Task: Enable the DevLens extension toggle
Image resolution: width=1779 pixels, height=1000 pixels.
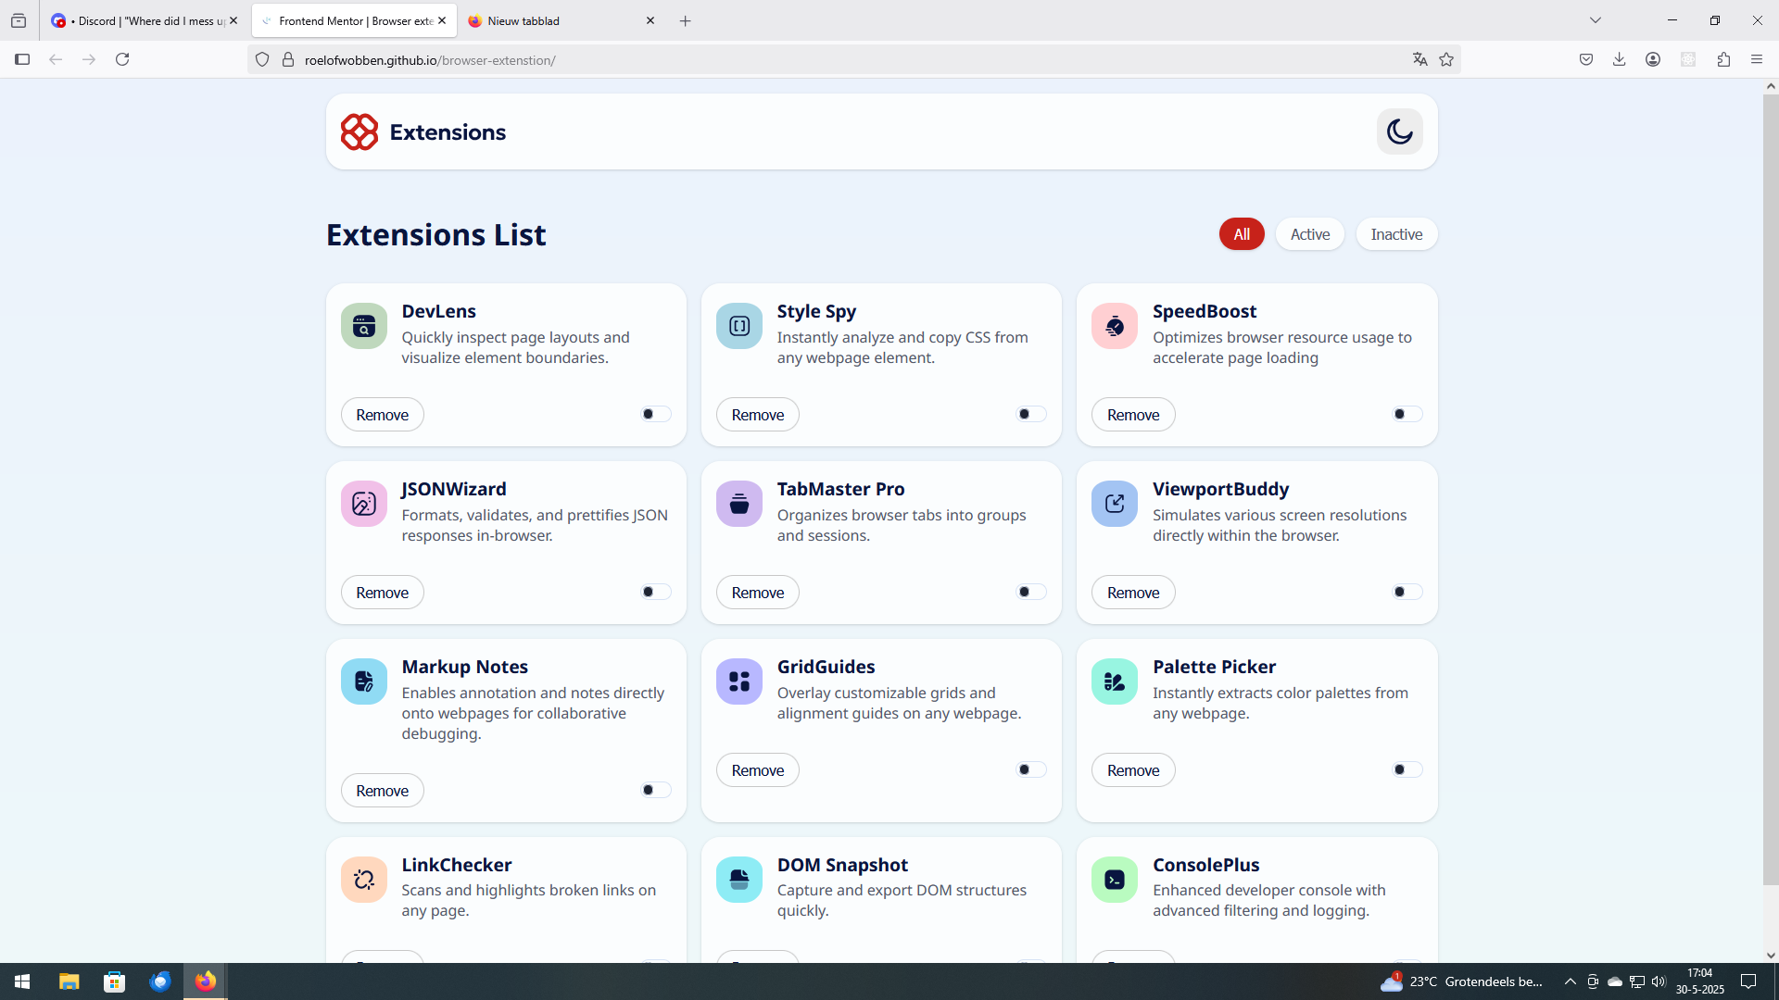Action: (x=655, y=414)
